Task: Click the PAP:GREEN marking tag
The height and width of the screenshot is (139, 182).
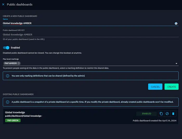Action: click(13, 120)
